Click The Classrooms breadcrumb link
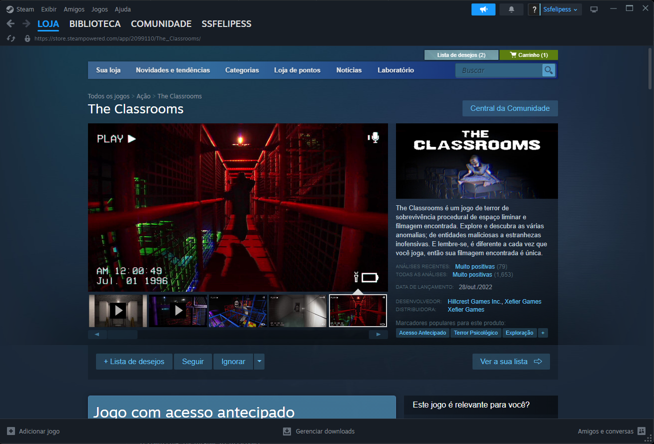The width and height of the screenshot is (654, 444). tap(179, 96)
